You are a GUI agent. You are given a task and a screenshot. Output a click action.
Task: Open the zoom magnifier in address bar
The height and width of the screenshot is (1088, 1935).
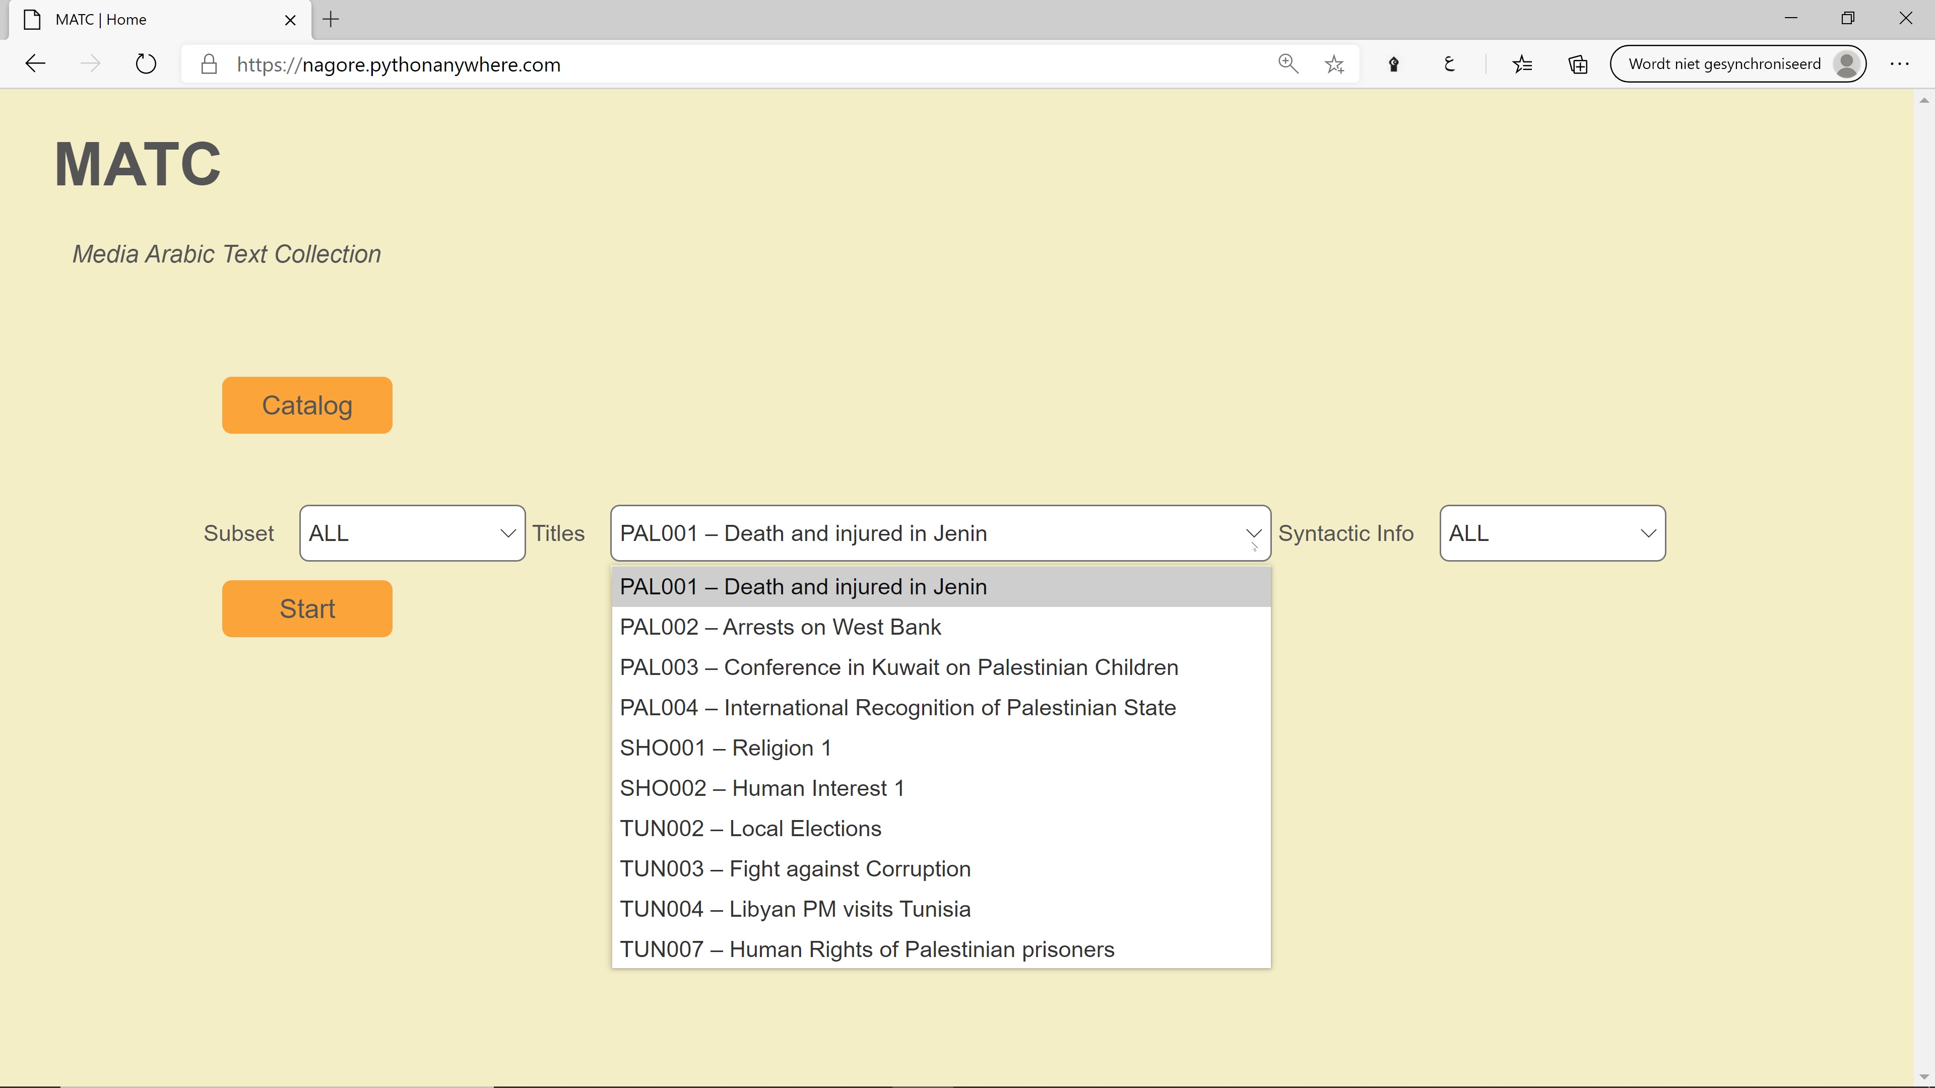click(x=1288, y=64)
